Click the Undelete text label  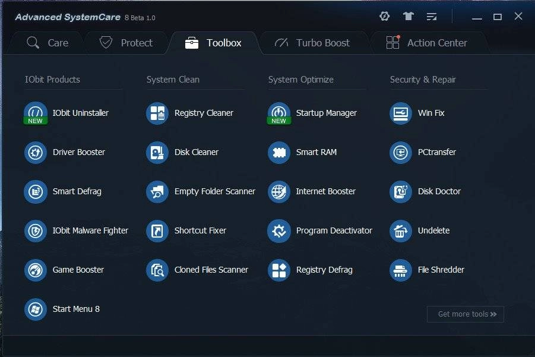click(x=433, y=230)
